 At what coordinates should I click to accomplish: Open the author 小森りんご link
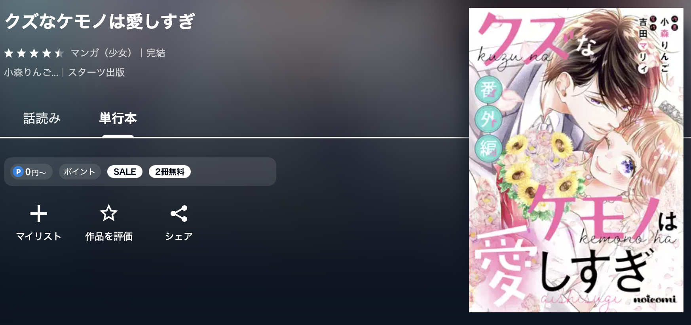click(x=31, y=72)
